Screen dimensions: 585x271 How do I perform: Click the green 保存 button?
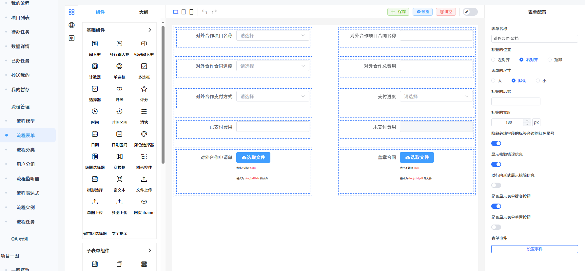(x=398, y=12)
